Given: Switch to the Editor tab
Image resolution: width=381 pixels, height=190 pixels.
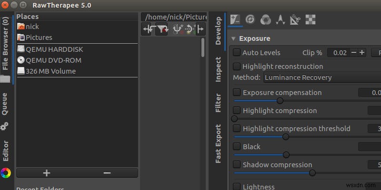Looking at the screenshot, I should tap(5, 151).
